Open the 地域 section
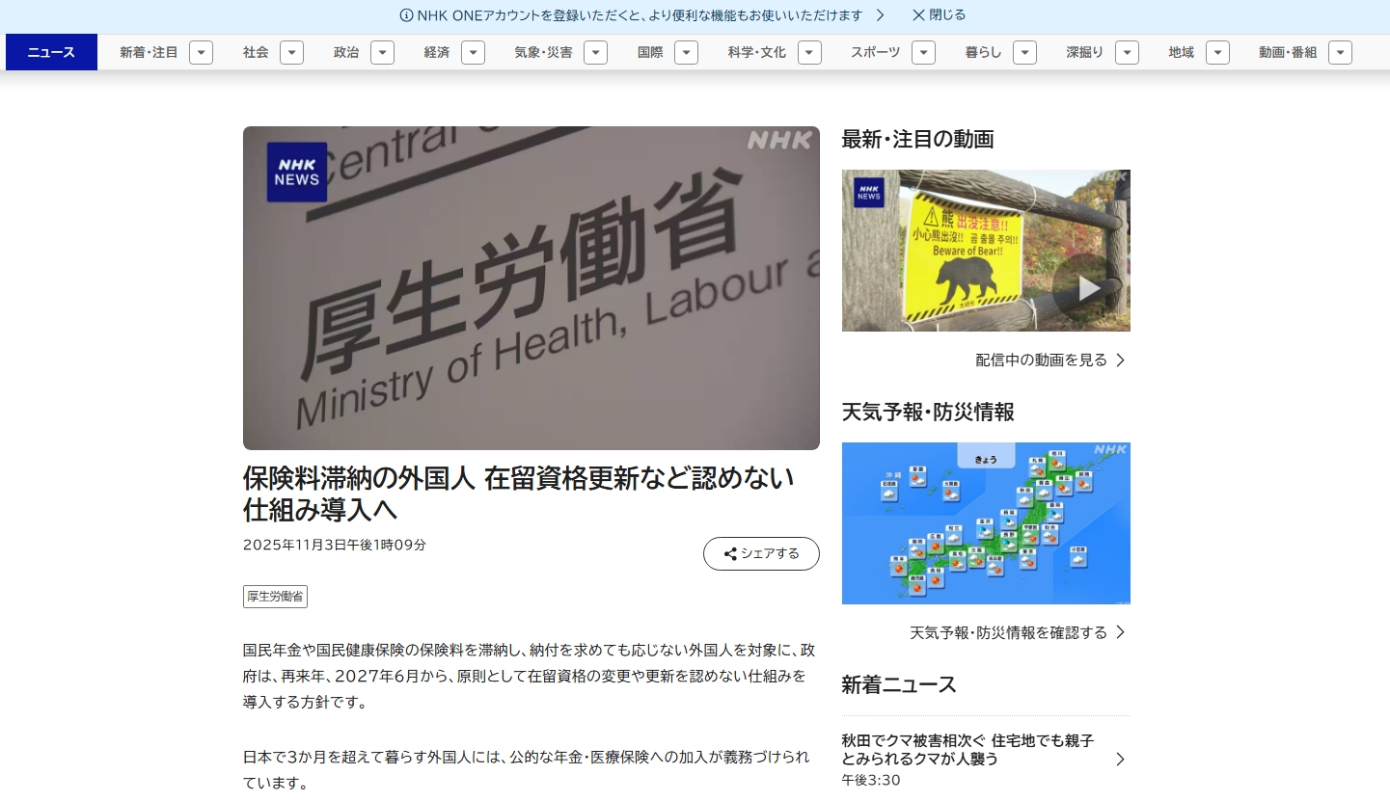This screenshot has width=1390, height=801. tap(1182, 53)
